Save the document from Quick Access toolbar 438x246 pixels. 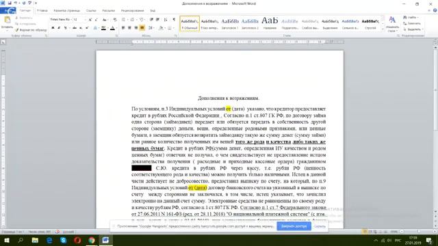click(x=9, y=3)
